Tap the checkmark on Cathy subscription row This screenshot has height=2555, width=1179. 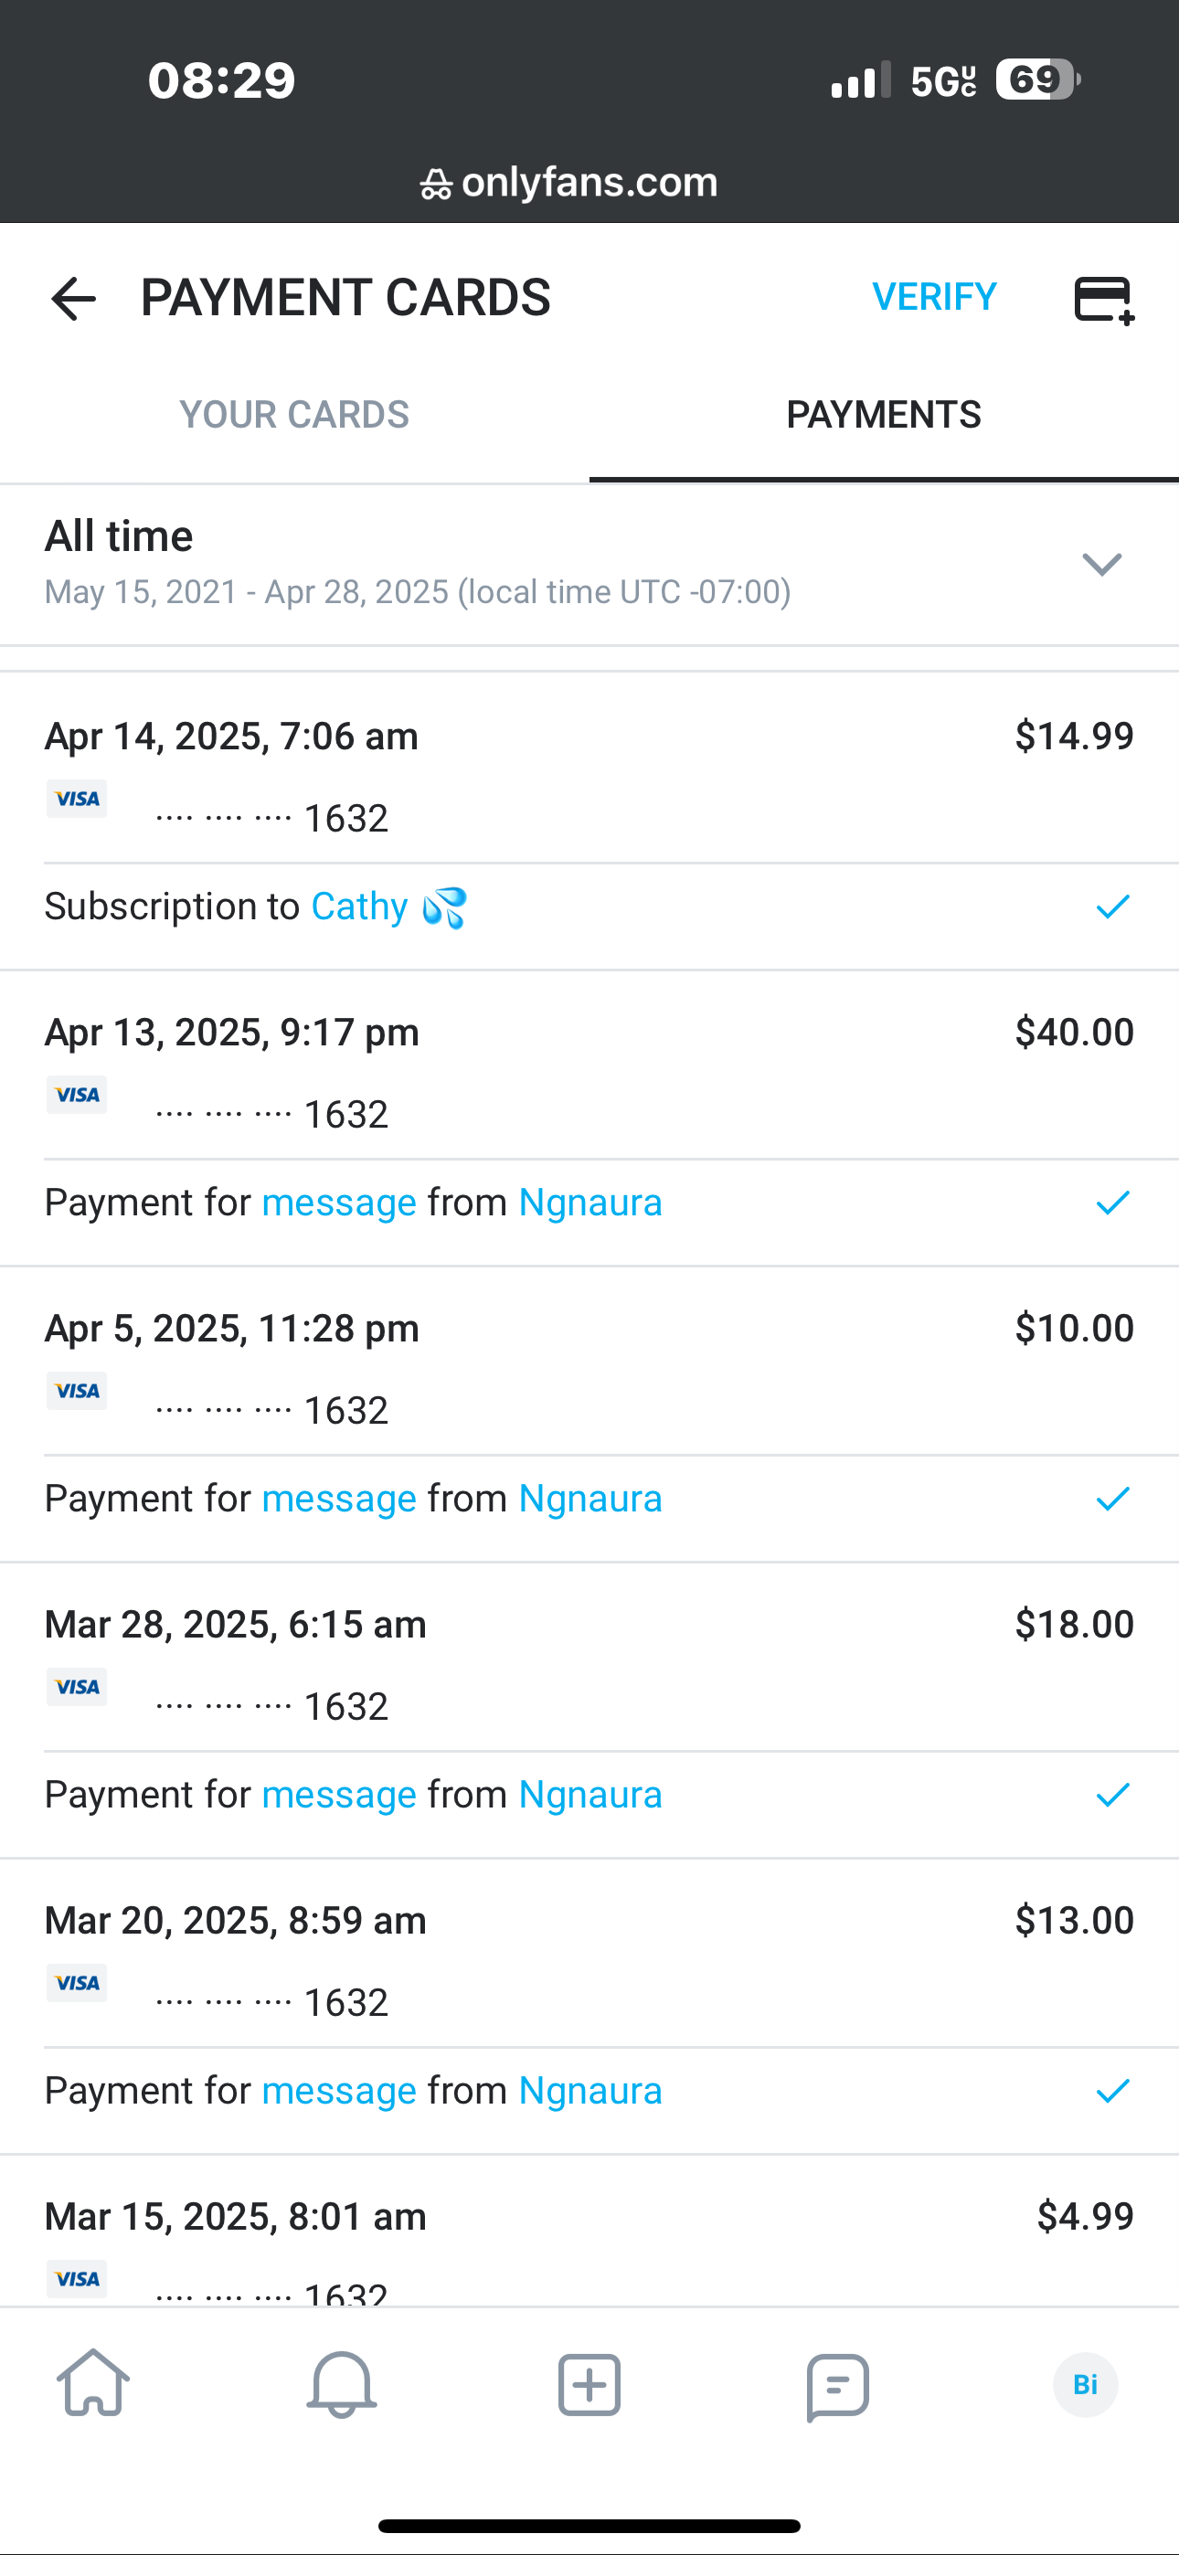click(x=1112, y=906)
